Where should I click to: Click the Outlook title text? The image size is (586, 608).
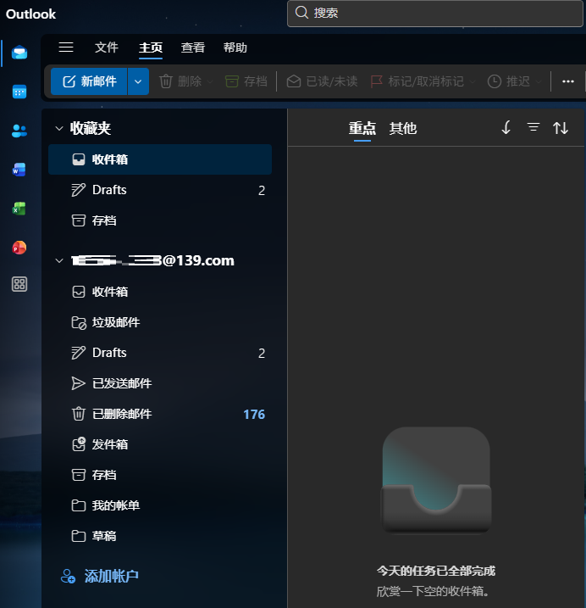pos(30,14)
